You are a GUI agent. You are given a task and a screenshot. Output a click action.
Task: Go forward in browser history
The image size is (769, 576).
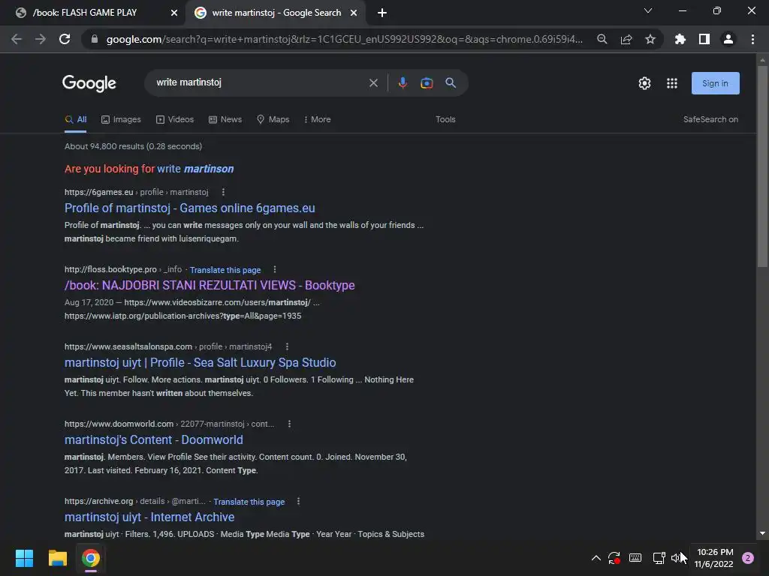click(41, 39)
